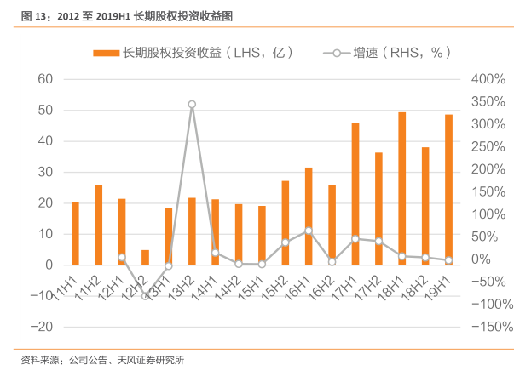Click the tallest orange bar at 18H1

pyautogui.click(x=401, y=188)
